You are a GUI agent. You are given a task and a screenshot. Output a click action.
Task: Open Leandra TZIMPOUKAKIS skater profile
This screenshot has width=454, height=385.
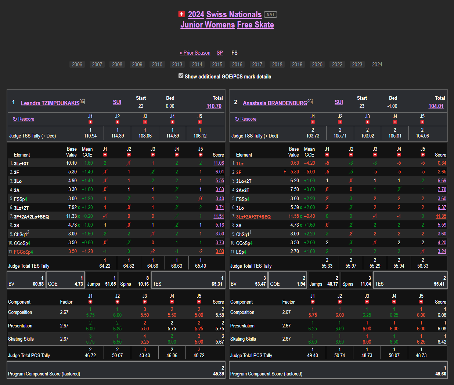click(50, 103)
